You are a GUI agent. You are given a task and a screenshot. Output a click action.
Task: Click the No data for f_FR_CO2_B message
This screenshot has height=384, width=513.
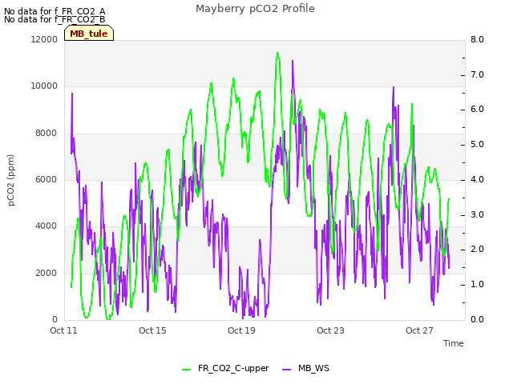pos(55,19)
